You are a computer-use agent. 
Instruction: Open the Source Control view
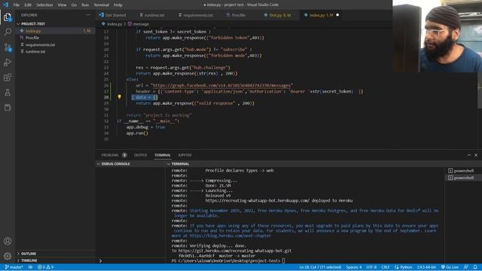(8, 47)
